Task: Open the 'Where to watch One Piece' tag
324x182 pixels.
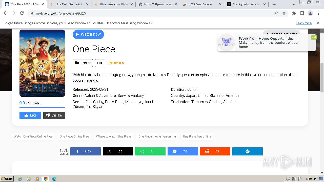Action: [114, 136]
